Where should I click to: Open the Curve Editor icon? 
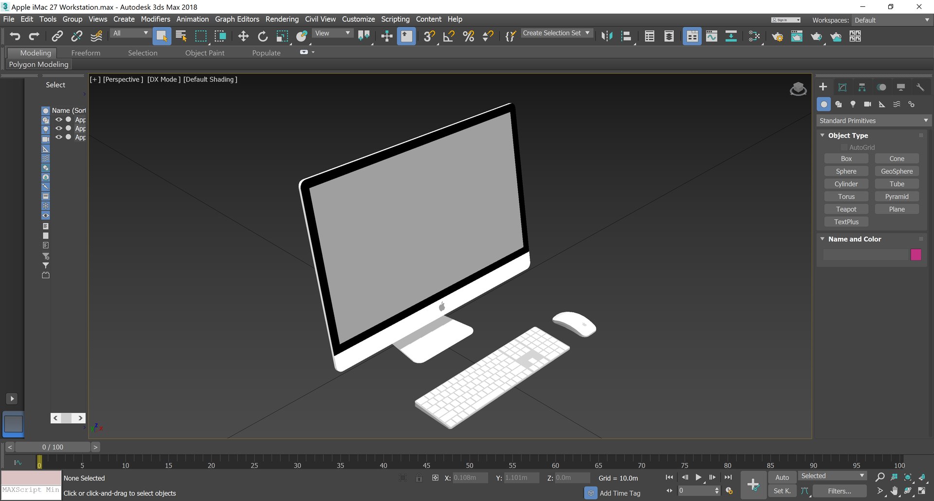[x=712, y=36]
